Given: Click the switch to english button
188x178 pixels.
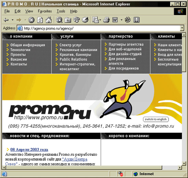Looking at the screenshot, I should click(x=156, y=119).
